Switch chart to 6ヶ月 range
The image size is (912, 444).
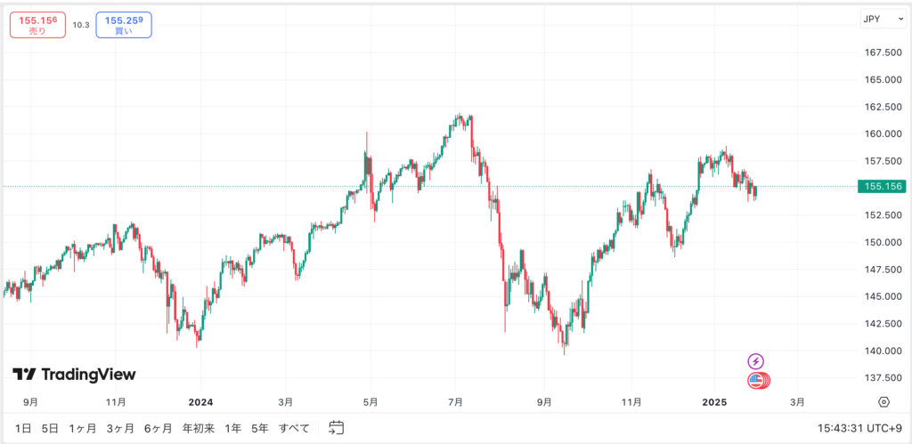pyautogui.click(x=158, y=428)
